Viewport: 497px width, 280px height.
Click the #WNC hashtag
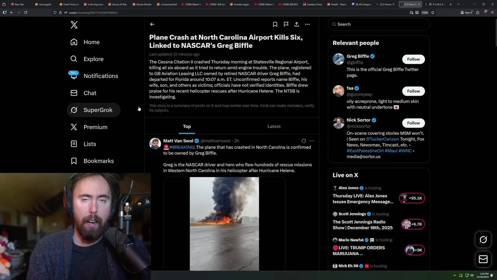pos(405,150)
